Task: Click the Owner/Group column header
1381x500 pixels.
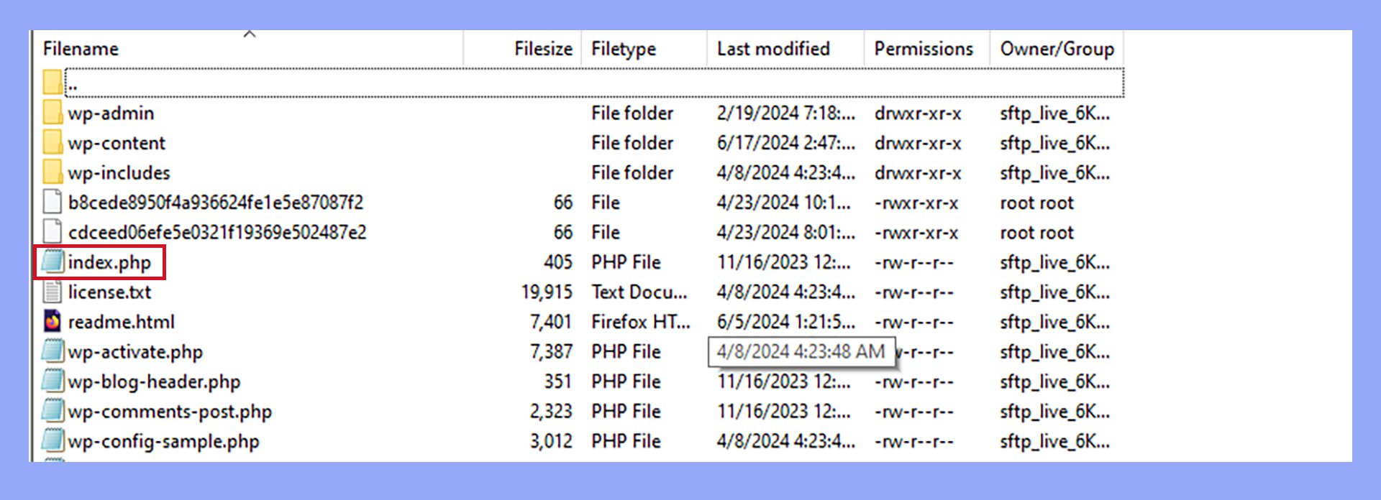Action: [1057, 49]
